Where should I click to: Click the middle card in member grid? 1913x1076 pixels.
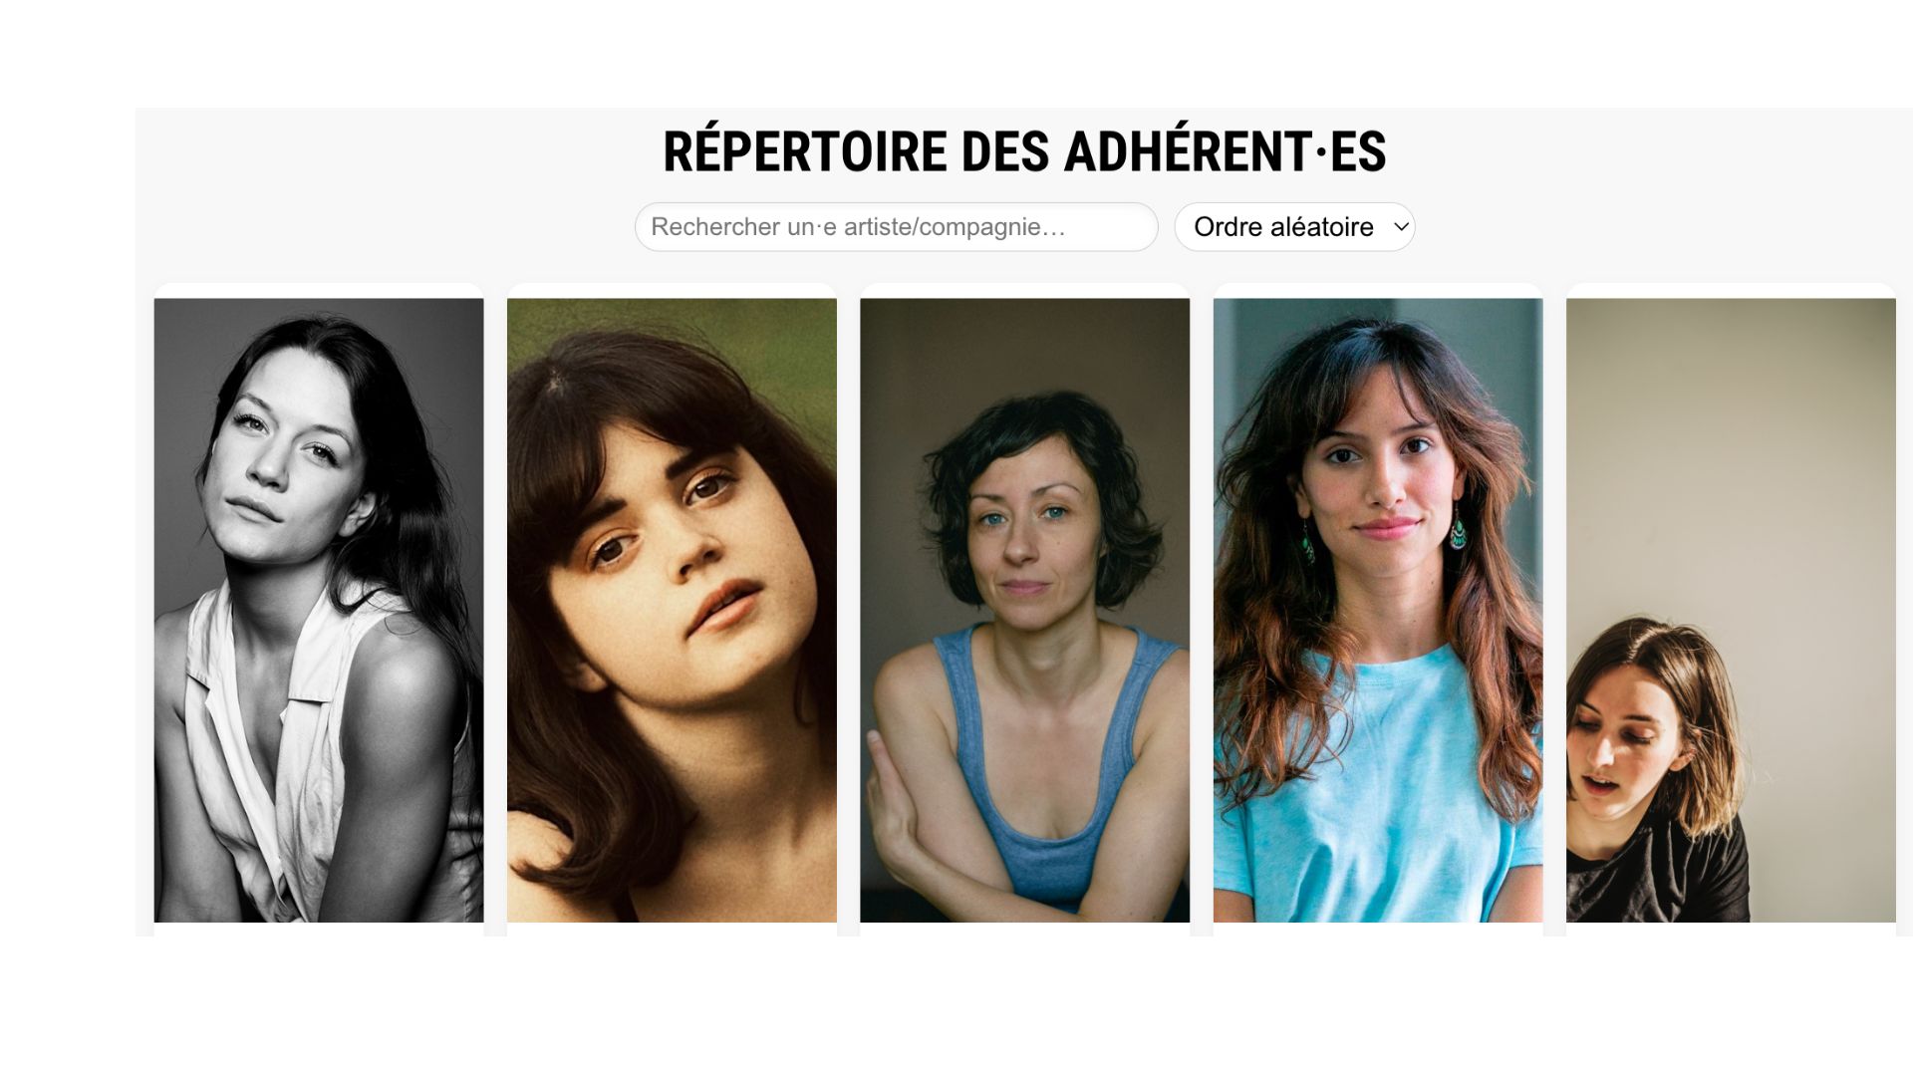pyautogui.click(x=1024, y=610)
